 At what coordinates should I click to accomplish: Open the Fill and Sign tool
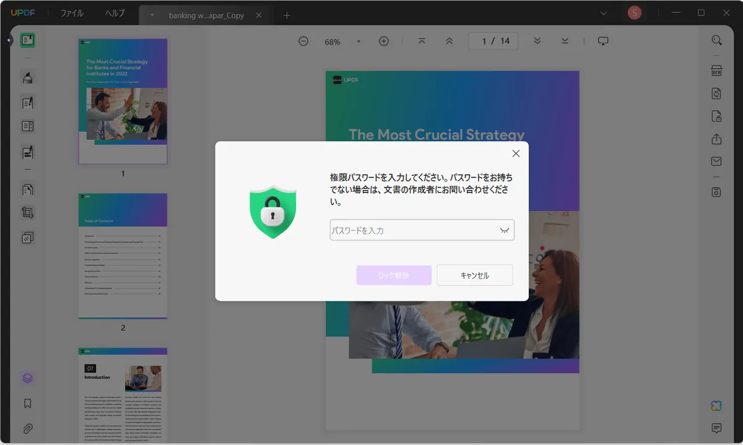(x=27, y=152)
